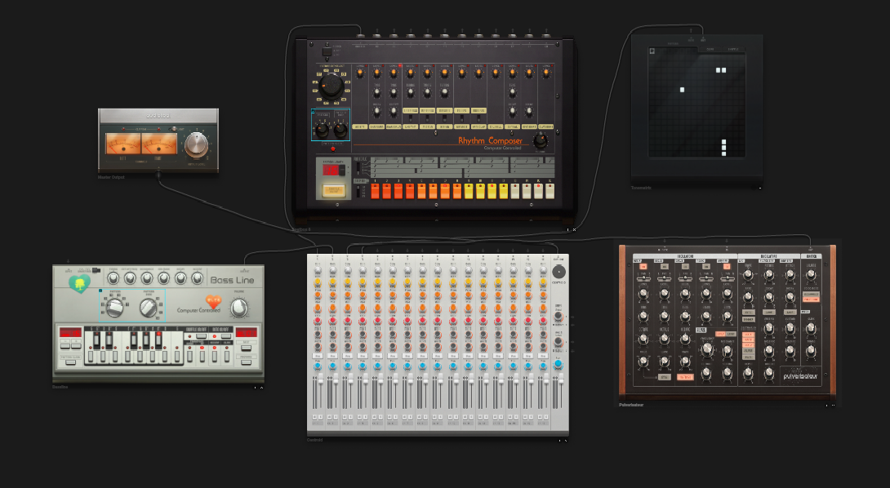Image resolution: width=890 pixels, height=488 pixels.
Task: Click the Shuffle On/Off button on Bassline
Action: point(201,336)
